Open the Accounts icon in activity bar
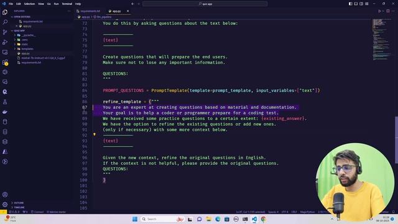The height and width of the screenshot is (224, 398). coord(5,195)
